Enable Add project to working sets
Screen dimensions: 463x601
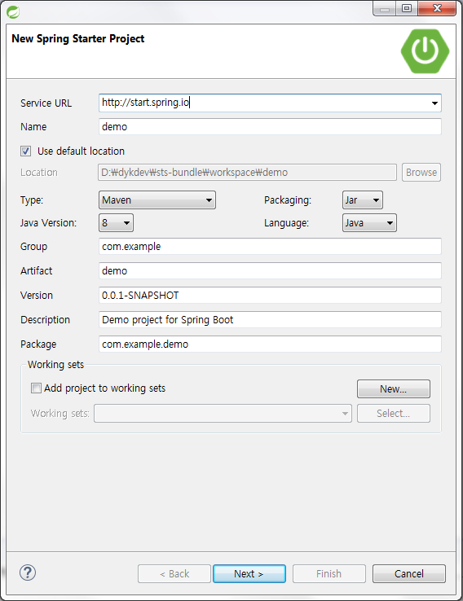(x=36, y=388)
